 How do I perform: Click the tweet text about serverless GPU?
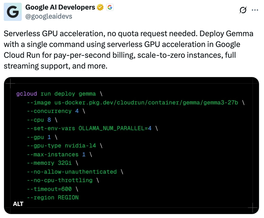128,50
